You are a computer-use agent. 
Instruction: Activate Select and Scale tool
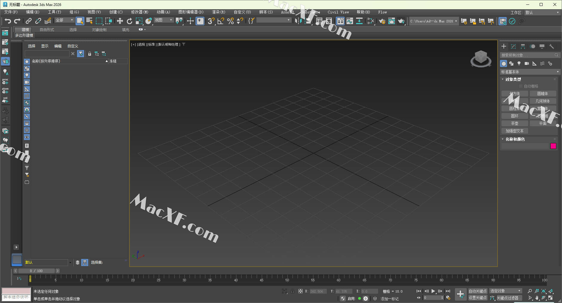click(x=139, y=21)
